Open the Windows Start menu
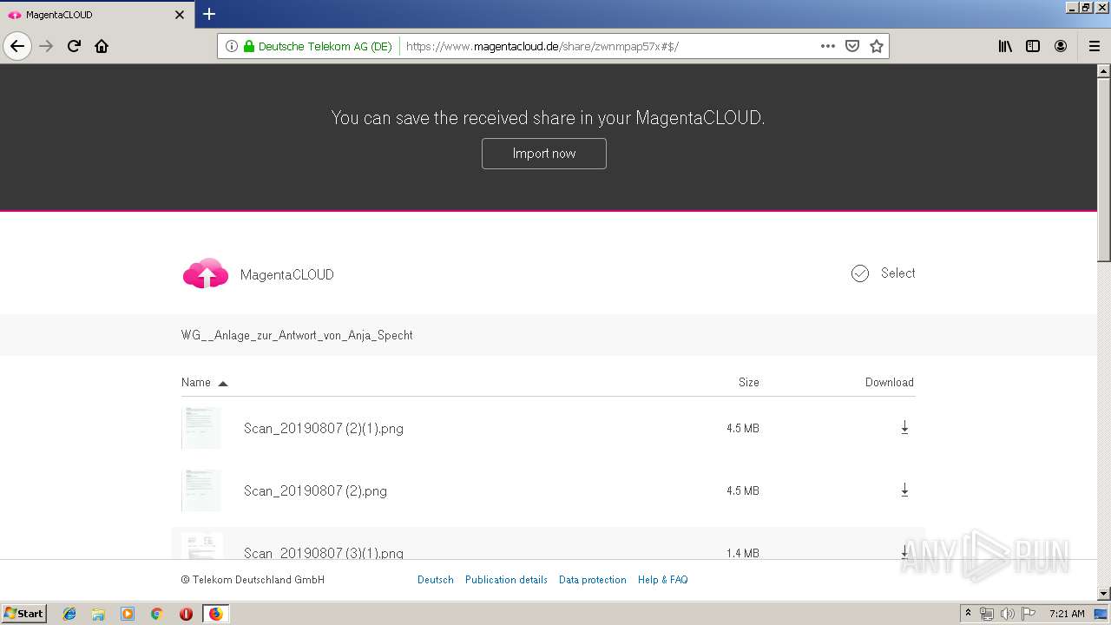 (x=24, y=613)
